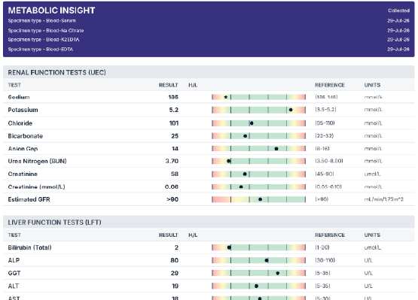Image resolution: width=418 pixels, height=300 pixels.
Task: Select the GGT test name
Action: 14,273
